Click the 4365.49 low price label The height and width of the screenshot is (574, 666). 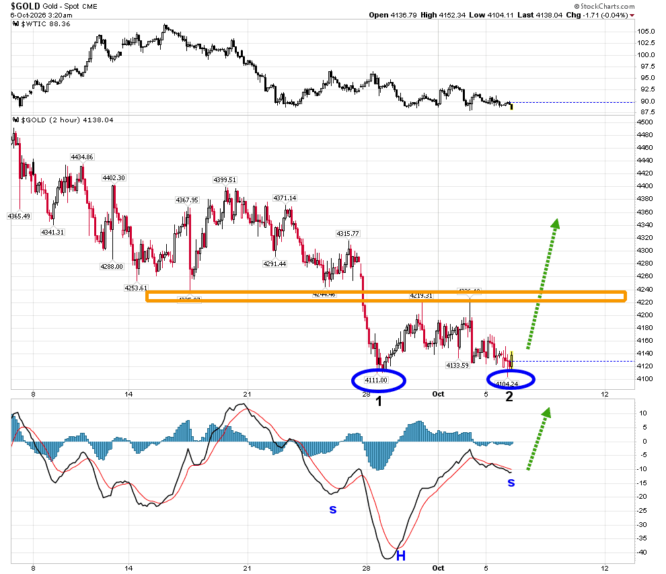[x=19, y=216]
